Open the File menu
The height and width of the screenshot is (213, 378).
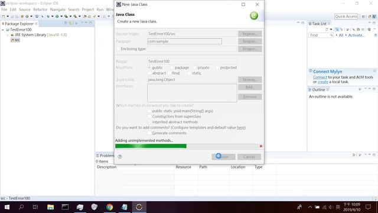(x=4, y=9)
